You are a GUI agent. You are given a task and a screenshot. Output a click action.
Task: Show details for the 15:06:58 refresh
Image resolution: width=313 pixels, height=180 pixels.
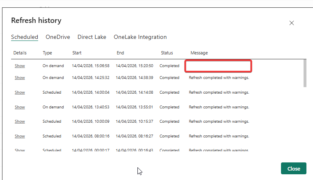pos(20,66)
